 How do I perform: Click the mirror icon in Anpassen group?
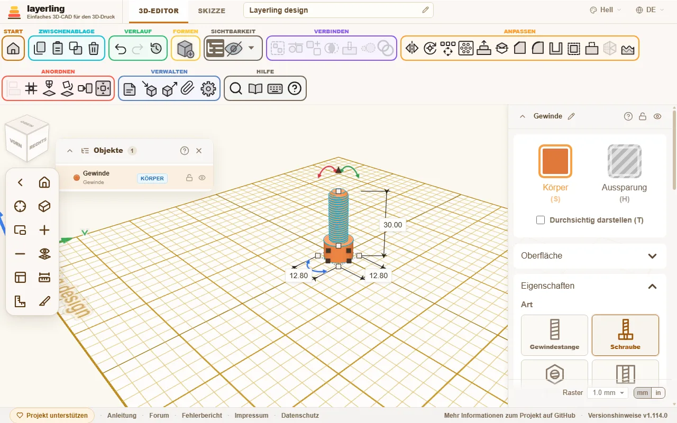coord(412,48)
